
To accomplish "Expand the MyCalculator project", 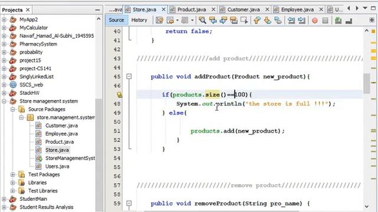I will (4, 28).
